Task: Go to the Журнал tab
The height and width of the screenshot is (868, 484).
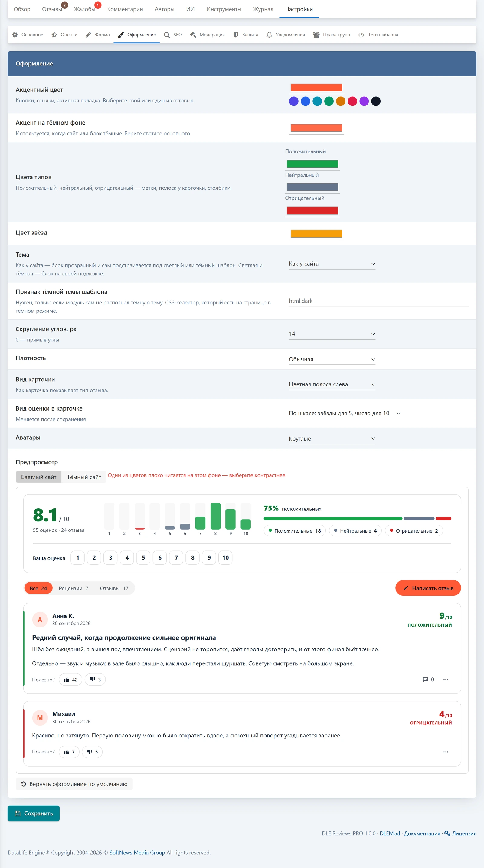Action: click(263, 9)
